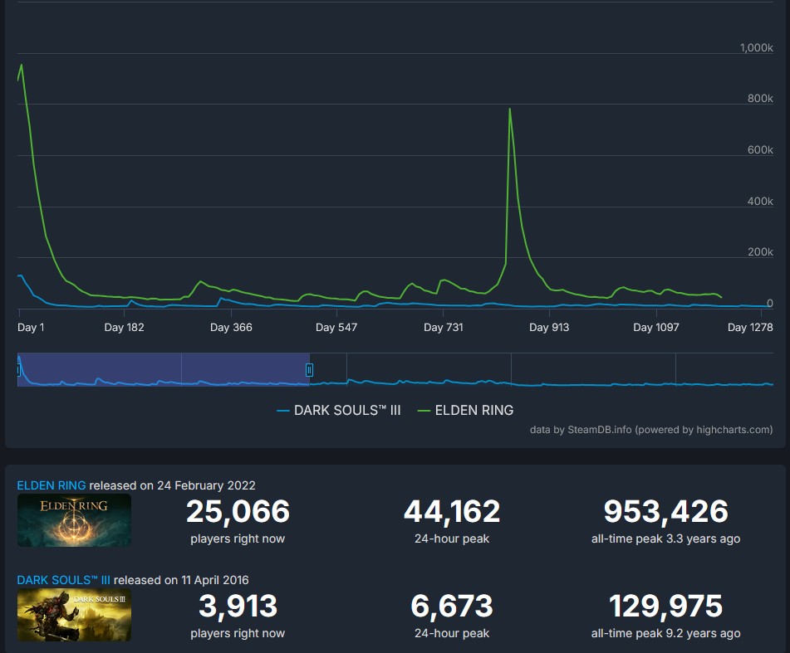Viewport: 790px width, 653px height.
Task: Click the 600k y-axis label
Action: (x=760, y=150)
